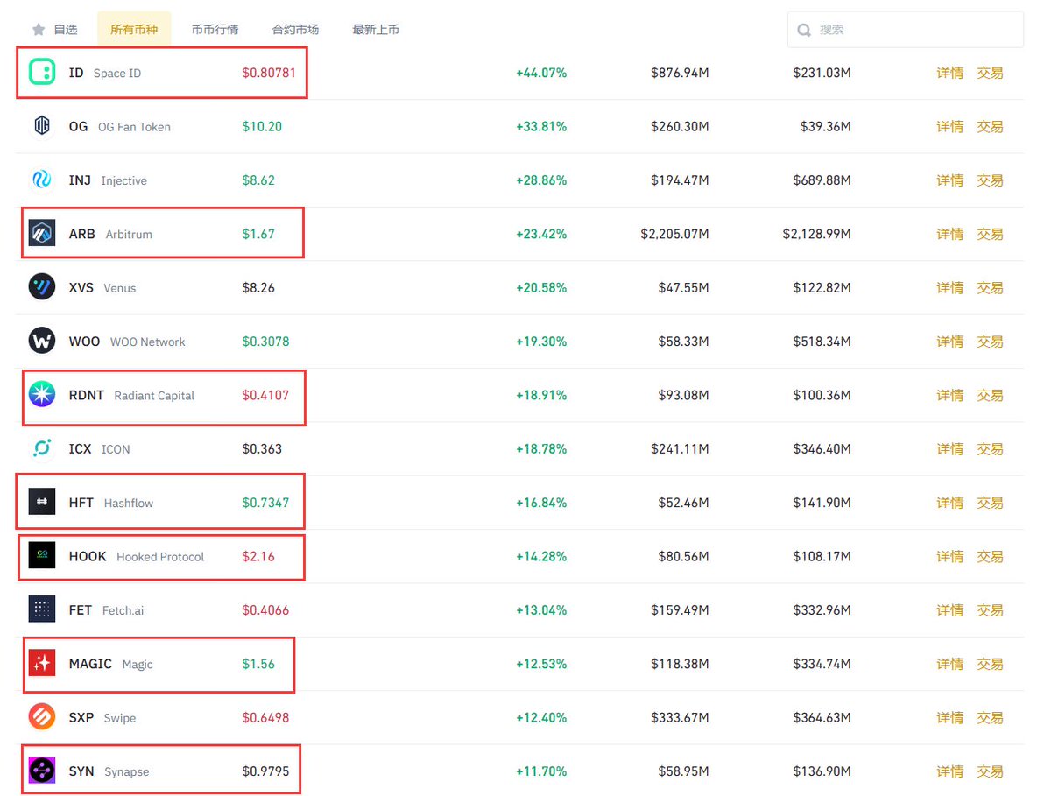Click the MAGIC price $1.56
This screenshot has width=1051, height=796.
click(258, 664)
